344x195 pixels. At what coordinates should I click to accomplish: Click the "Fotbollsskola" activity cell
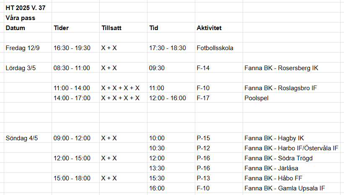click(x=215, y=48)
